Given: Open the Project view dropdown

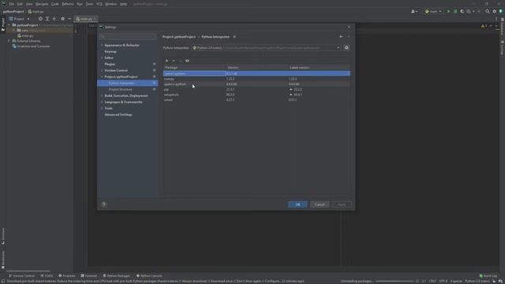Looking at the screenshot, I should [x=19, y=19].
